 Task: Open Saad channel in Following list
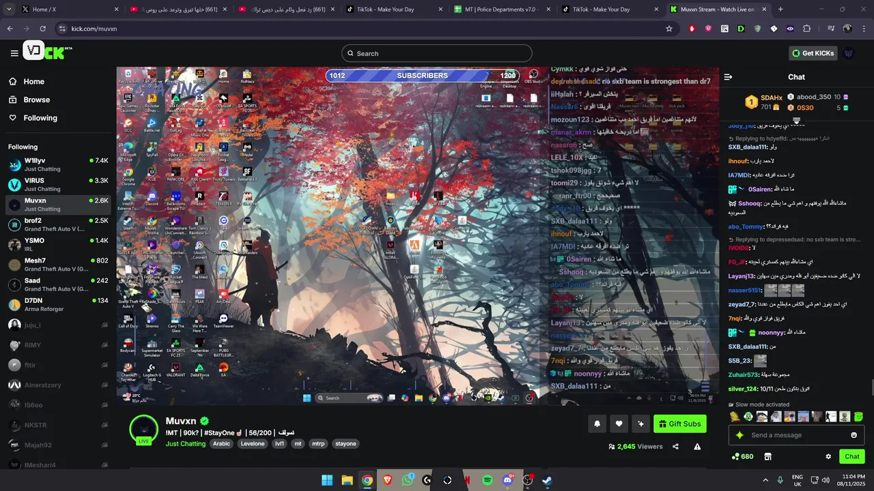(58, 284)
